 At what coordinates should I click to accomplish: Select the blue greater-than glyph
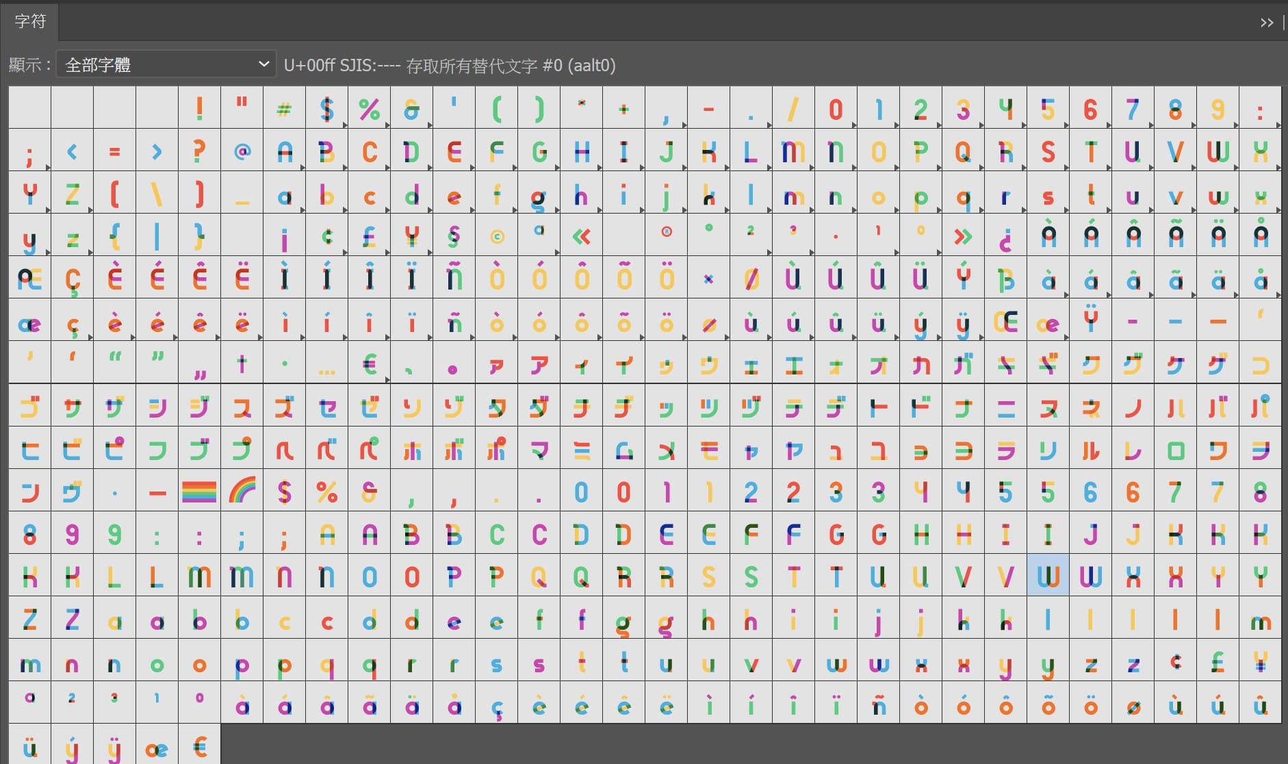point(157,151)
